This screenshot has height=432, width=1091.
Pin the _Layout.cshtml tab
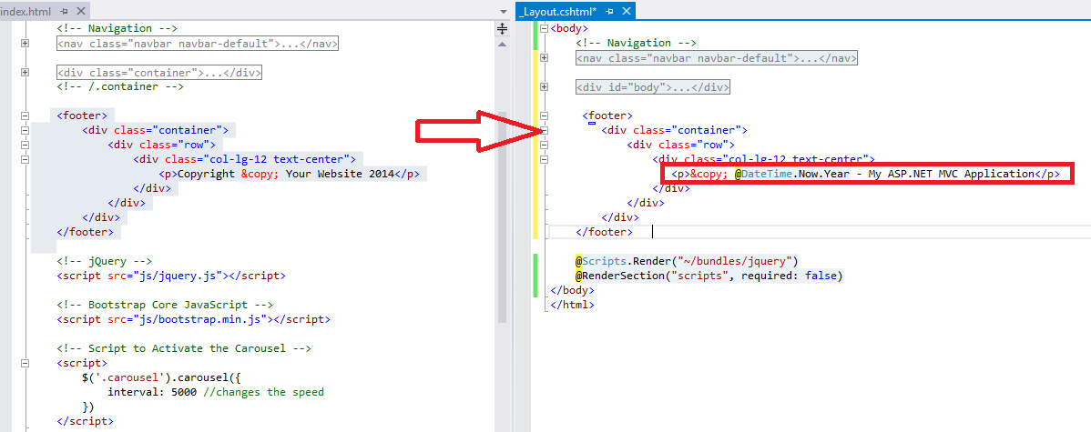click(610, 12)
